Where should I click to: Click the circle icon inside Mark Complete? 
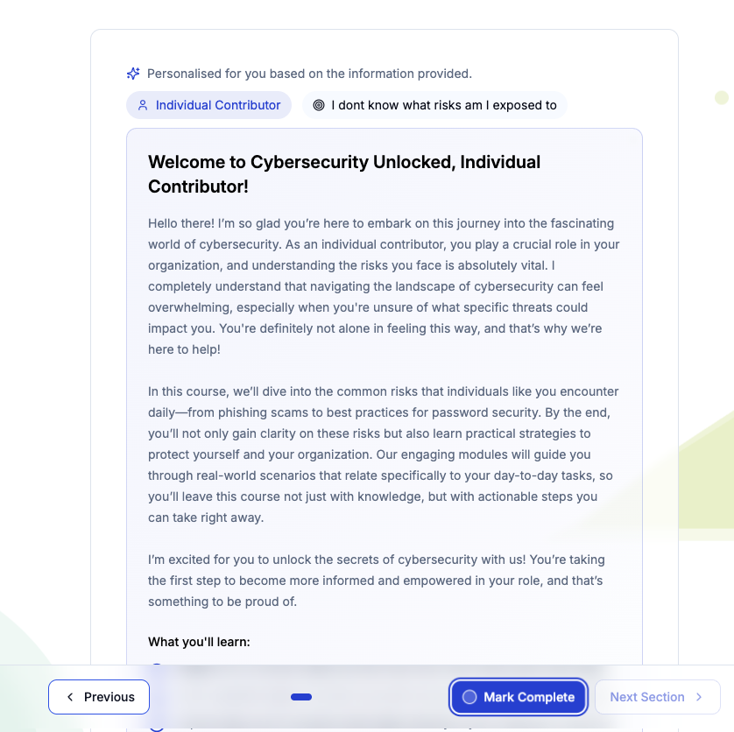[x=469, y=697]
